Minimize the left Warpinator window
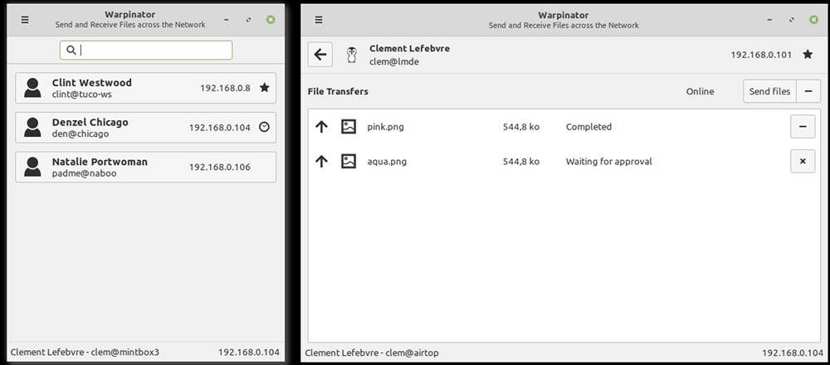The height and width of the screenshot is (365, 830). 226,20
